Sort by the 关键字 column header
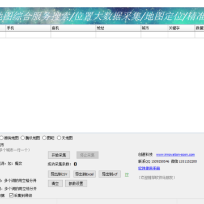 [181, 28]
